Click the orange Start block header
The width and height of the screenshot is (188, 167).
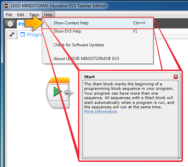click(x=59, y=80)
